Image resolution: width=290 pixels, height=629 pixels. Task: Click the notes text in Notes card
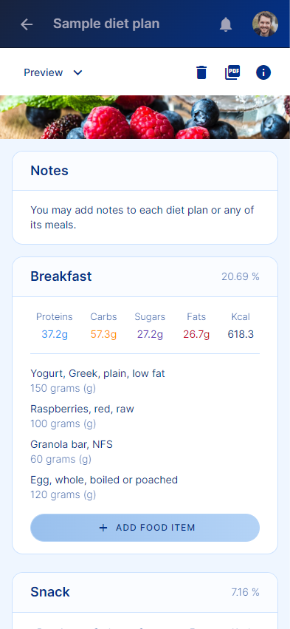click(x=142, y=217)
